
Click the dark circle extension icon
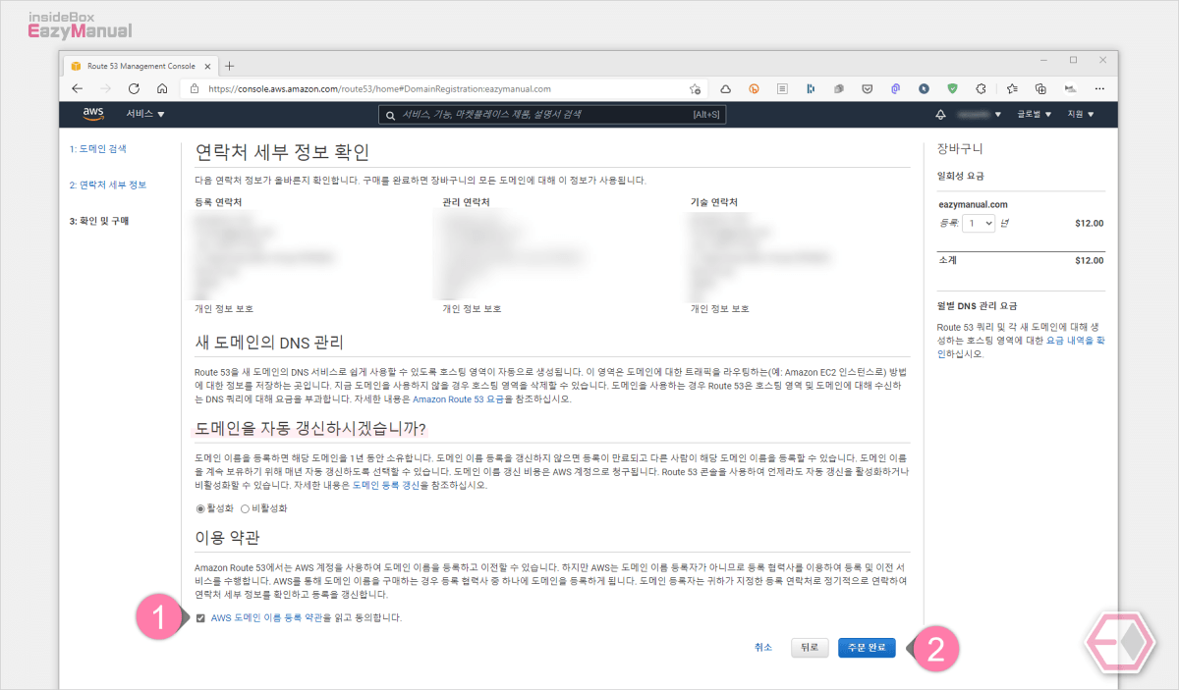pos(924,88)
